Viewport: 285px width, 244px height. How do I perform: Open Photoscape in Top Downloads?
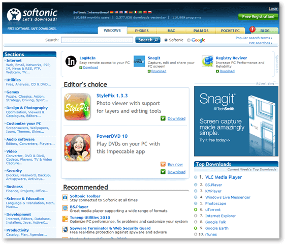pyautogui.click(x=215, y=203)
